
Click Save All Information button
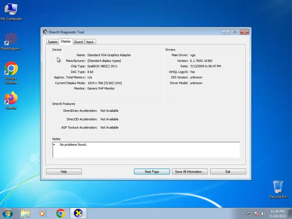click(190, 171)
